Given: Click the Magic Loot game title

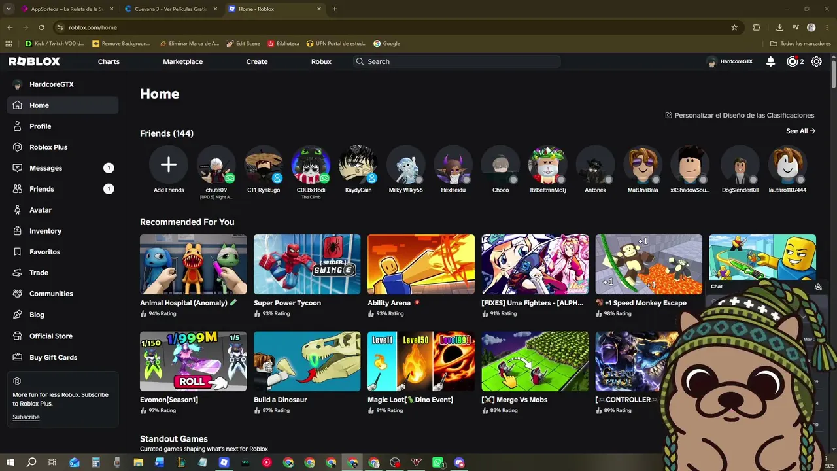Looking at the screenshot, I should tap(410, 400).
